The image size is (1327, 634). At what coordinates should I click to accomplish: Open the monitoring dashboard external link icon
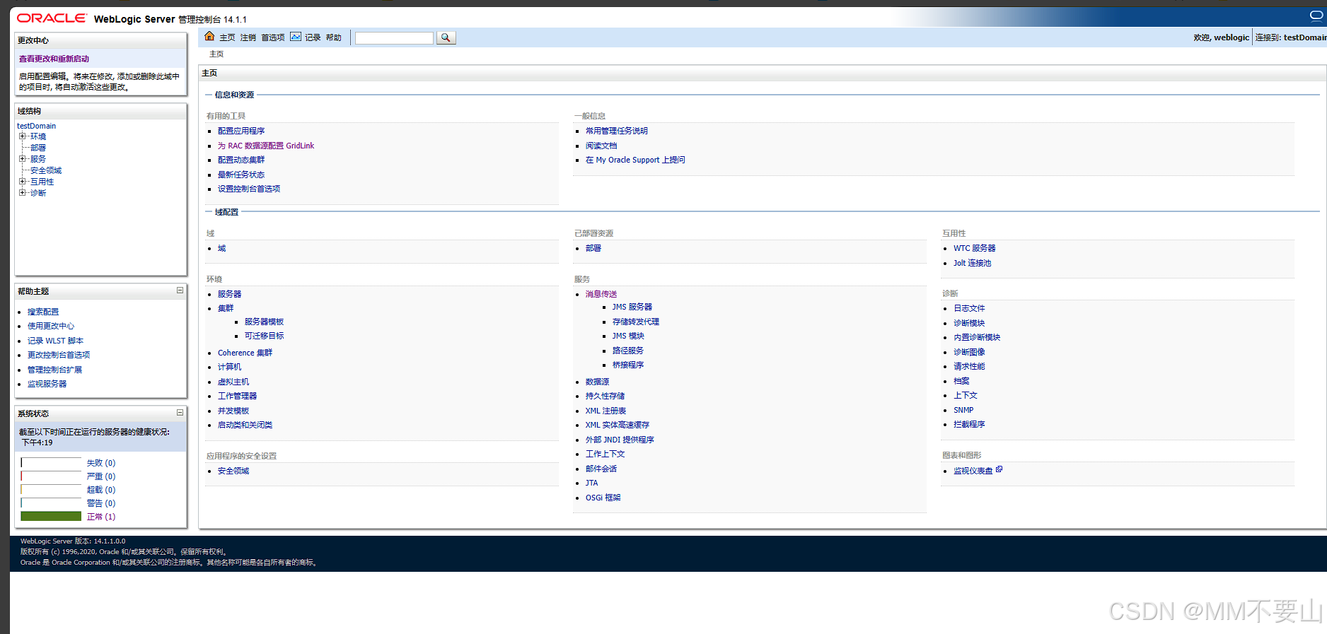[x=999, y=469]
